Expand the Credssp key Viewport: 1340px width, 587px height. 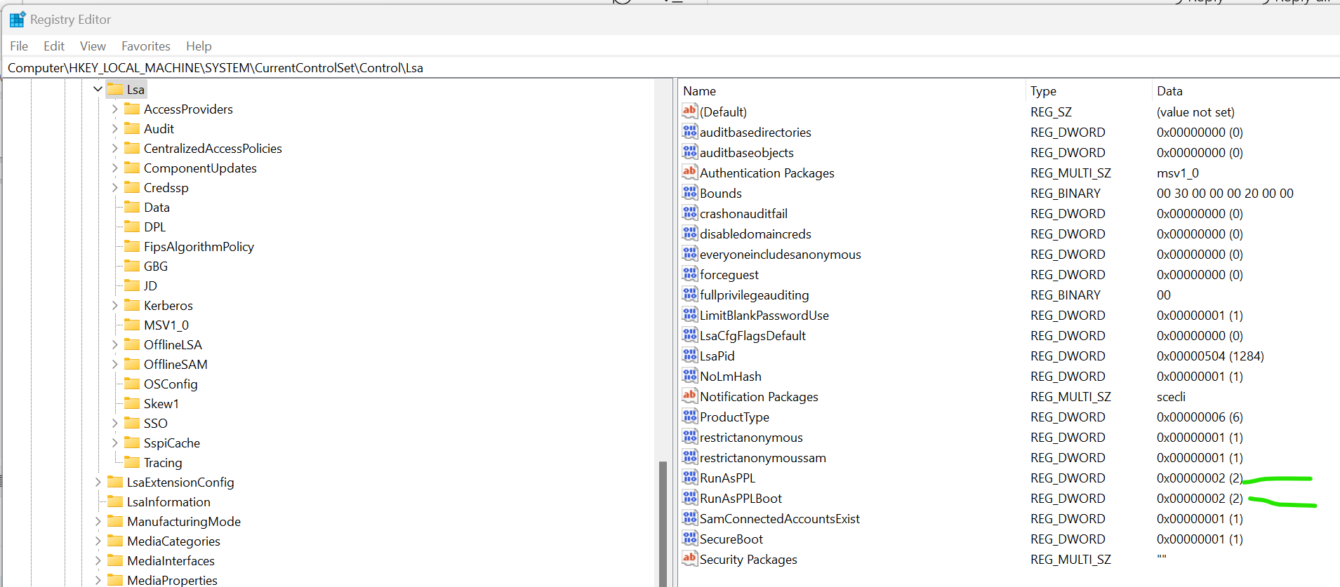point(114,187)
